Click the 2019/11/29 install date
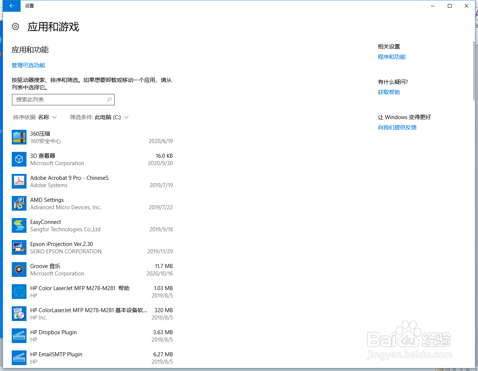Image resolution: width=478 pixels, height=371 pixels. [x=160, y=252]
